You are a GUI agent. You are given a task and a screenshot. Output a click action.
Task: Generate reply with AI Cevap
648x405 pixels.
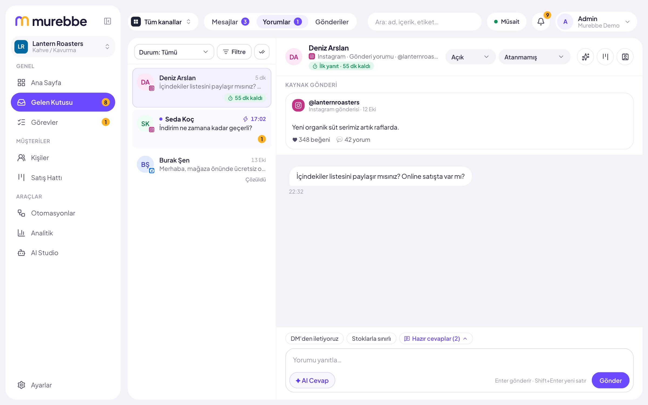tap(312, 380)
